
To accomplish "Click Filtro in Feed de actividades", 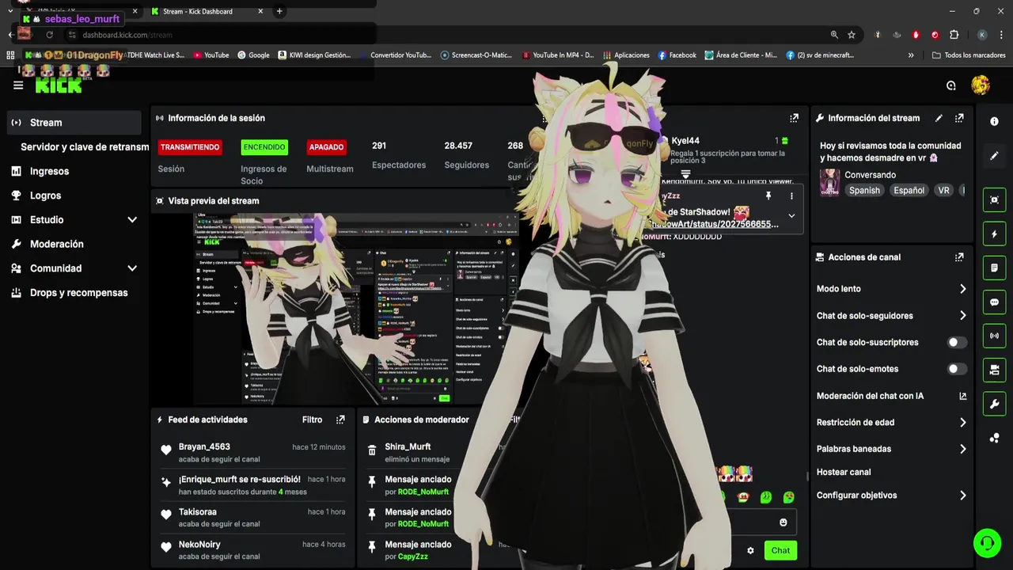I will 312,420.
